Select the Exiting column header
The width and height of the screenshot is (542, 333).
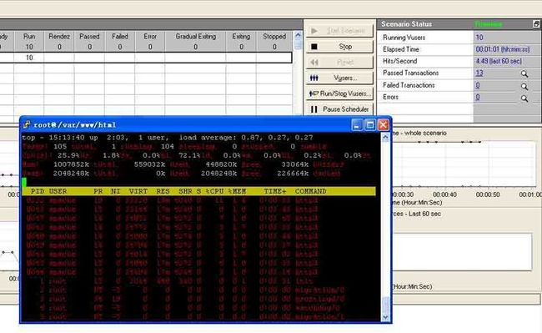point(241,37)
